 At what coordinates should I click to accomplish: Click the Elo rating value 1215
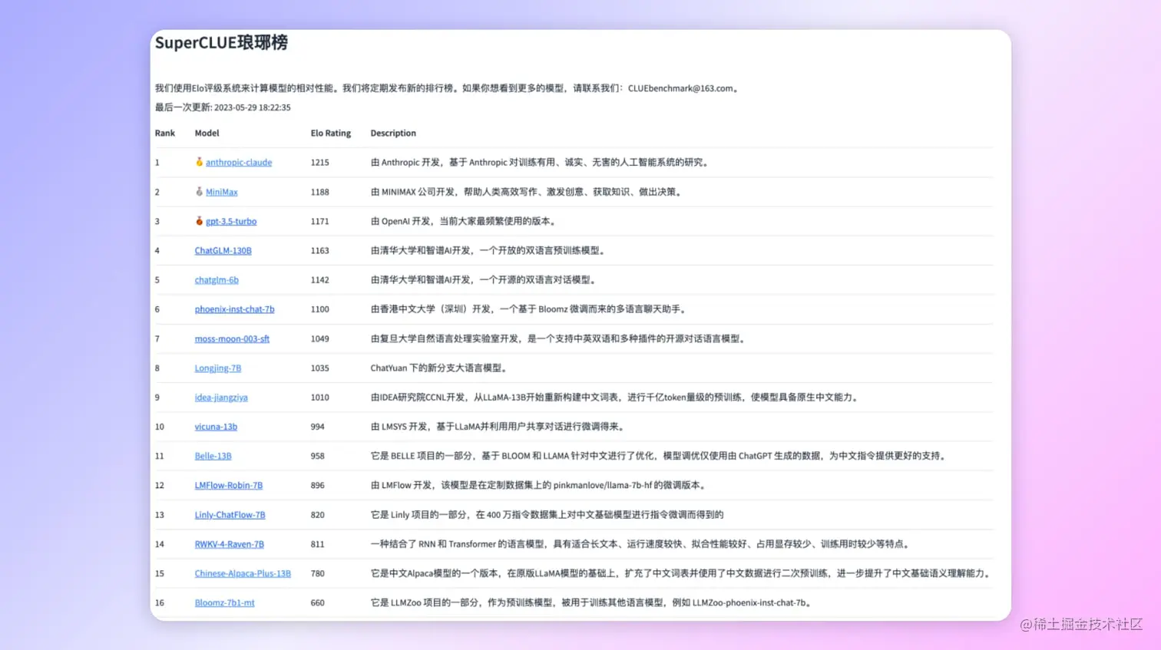tap(320, 163)
